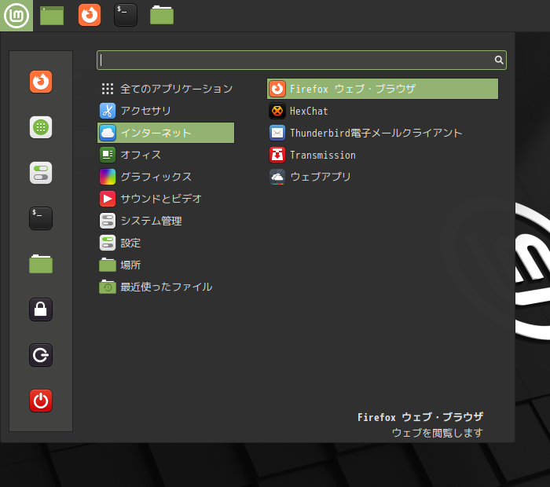
Task: Select the オフィス category
Action: (166, 155)
